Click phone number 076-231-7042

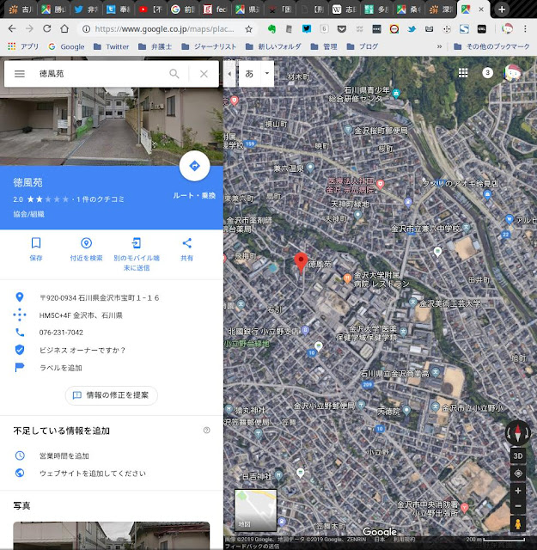(61, 333)
